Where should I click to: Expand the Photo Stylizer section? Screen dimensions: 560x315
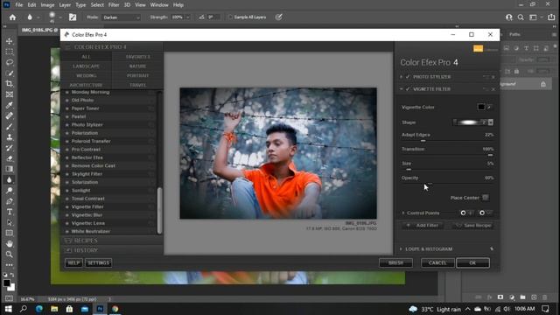[402, 77]
